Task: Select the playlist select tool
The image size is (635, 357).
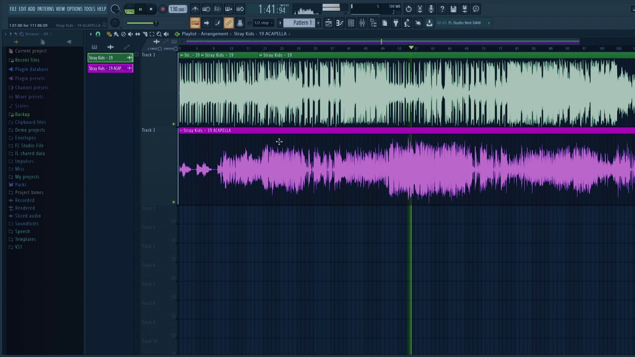Action: pyautogui.click(x=152, y=34)
